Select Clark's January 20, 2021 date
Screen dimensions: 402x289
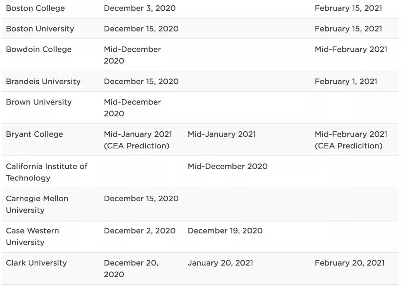pos(220,263)
